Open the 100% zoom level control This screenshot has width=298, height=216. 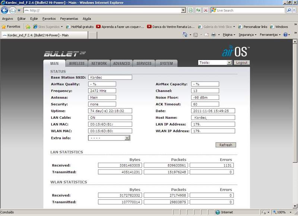pyautogui.click(x=282, y=212)
